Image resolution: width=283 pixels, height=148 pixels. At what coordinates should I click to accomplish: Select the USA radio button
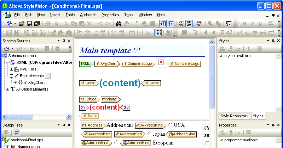pos(171,125)
